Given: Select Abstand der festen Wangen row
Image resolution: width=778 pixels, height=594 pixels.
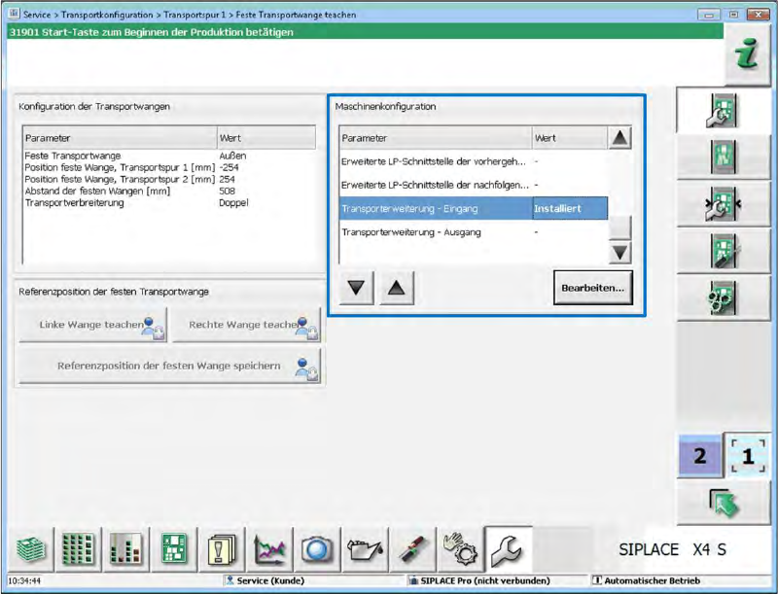Looking at the screenshot, I should click(168, 191).
